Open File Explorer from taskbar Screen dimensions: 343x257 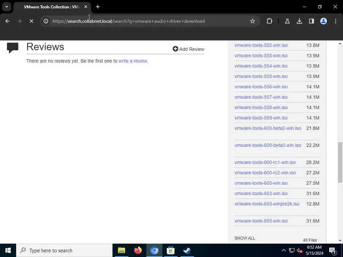tap(121, 250)
